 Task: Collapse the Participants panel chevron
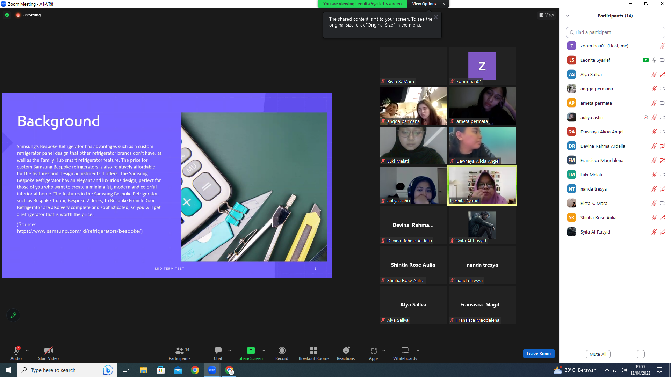coord(568,16)
